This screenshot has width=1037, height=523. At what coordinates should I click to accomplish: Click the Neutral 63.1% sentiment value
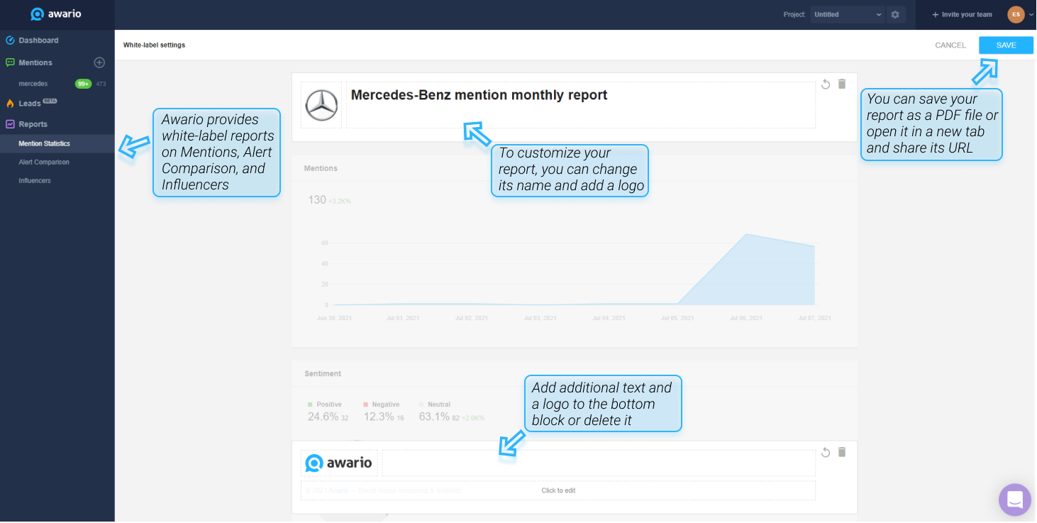[434, 417]
